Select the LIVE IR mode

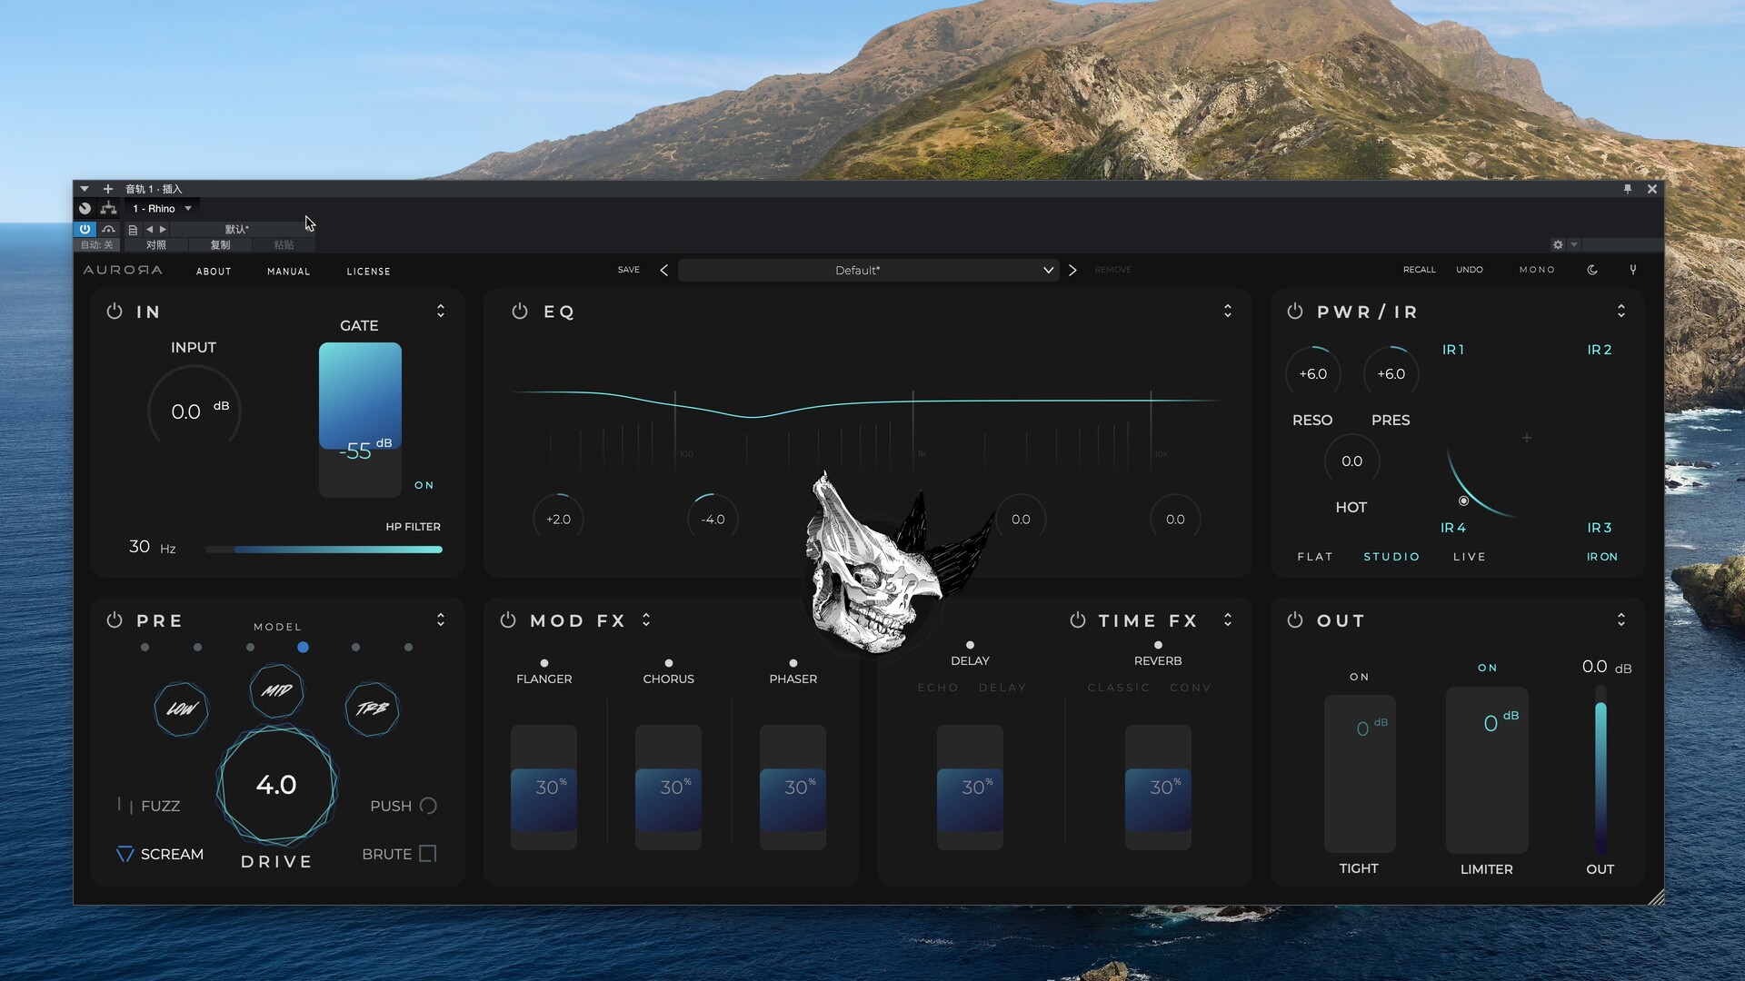(x=1469, y=557)
